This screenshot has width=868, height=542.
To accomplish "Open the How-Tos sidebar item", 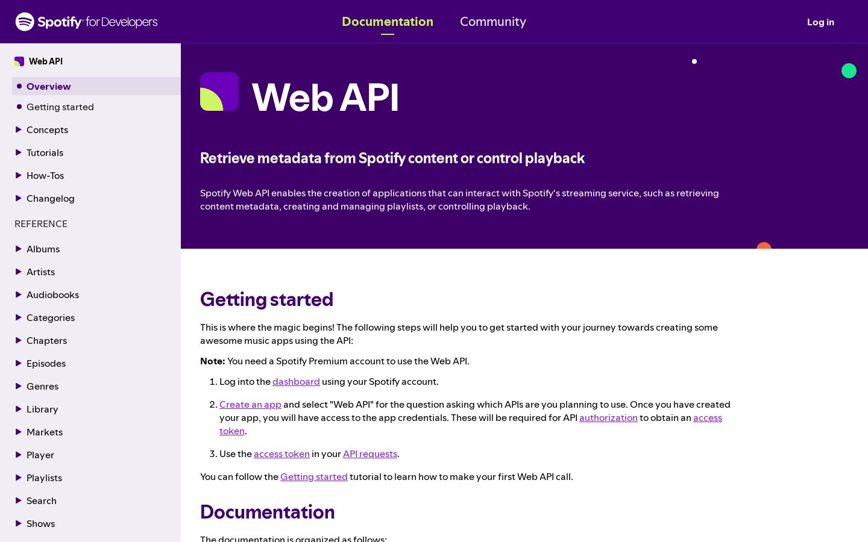I will pyautogui.click(x=45, y=175).
